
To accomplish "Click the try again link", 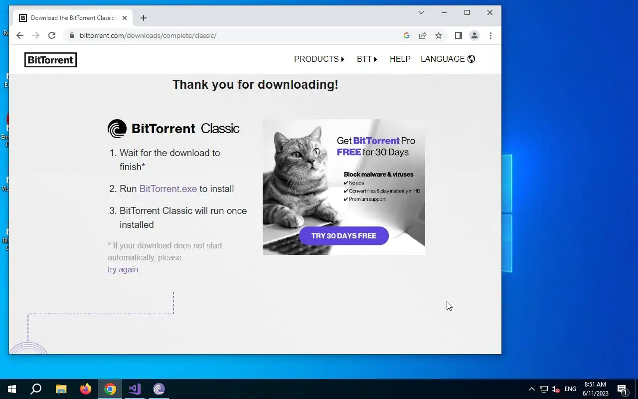I will (123, 269).
